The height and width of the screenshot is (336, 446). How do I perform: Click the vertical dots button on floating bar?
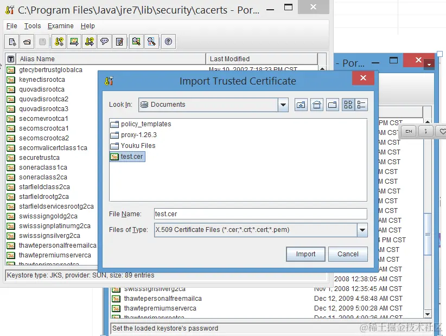(x=425, y=131)
